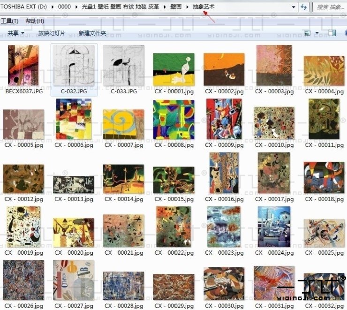347x310 pixels.
Task: Select thumbnail CX - 00003.jpg
Action: (274, 66)
